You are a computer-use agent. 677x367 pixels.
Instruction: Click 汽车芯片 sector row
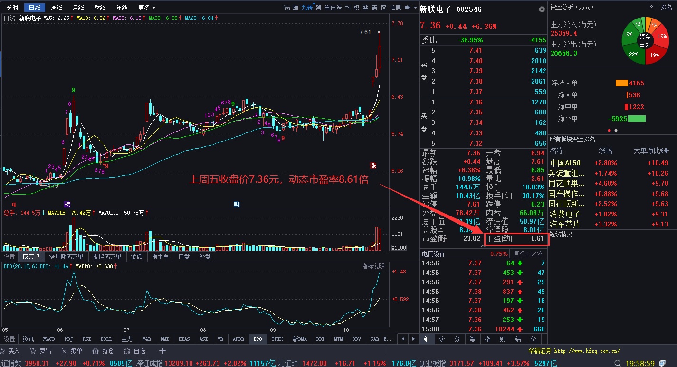(x=612, y=225)
